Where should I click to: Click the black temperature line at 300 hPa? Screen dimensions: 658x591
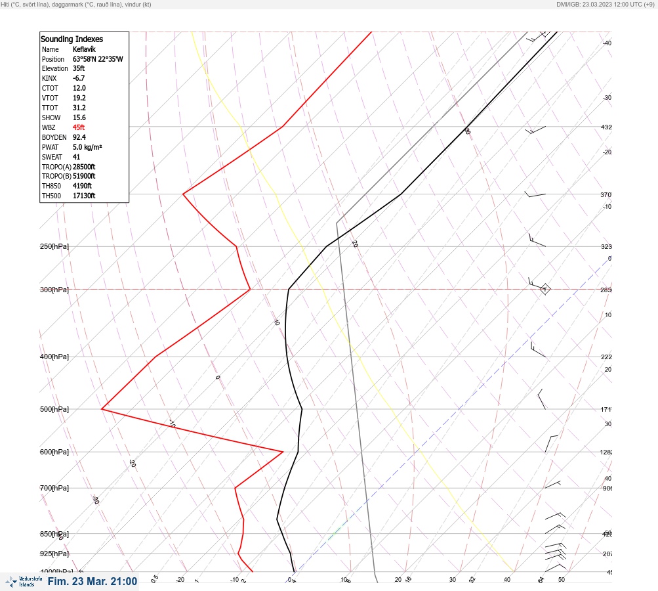[289, 290]
